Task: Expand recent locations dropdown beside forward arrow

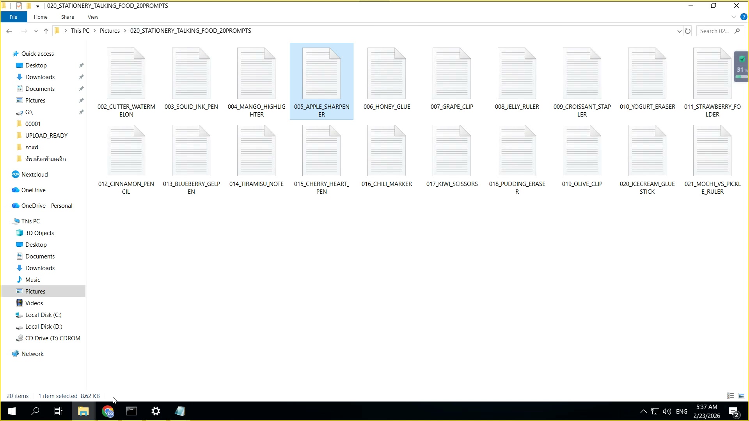Action: point(35,31)
